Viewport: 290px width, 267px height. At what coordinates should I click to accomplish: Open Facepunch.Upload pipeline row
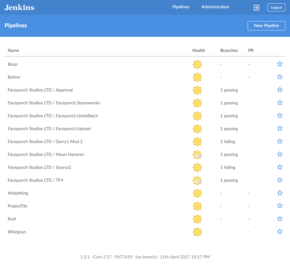coord(49,129)
